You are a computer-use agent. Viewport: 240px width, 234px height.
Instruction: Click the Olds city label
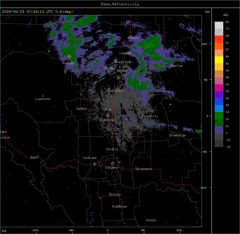pyautogui.click(x=108, y=109)
